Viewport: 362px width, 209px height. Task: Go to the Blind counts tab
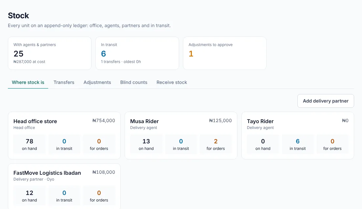pyautogui.click(x=134, y=82)
